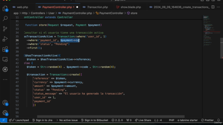Click the app breadcrumb segment
This screenshot has width=223, height=125.
(16, 13)
